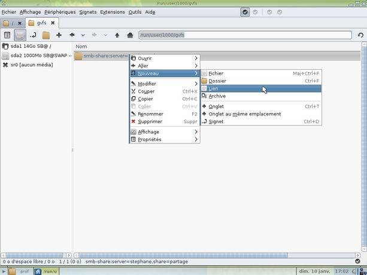Select Archive in the Nouveau submenu
This screenshot has width=367, height=275.
(x=261, y=96)
